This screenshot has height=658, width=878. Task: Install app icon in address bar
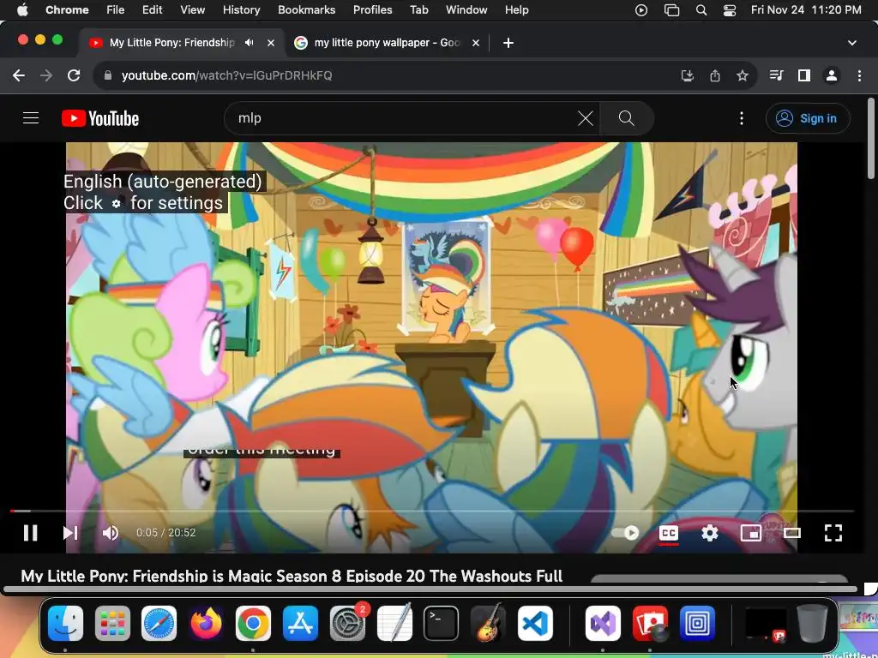point(687,75)
